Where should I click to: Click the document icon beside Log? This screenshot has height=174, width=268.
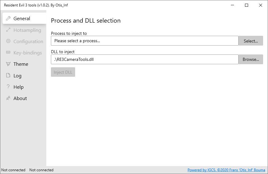tap(8, 76)
